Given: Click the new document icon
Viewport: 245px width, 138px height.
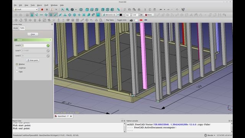Looking at the screenshot, I should (125, 10).
